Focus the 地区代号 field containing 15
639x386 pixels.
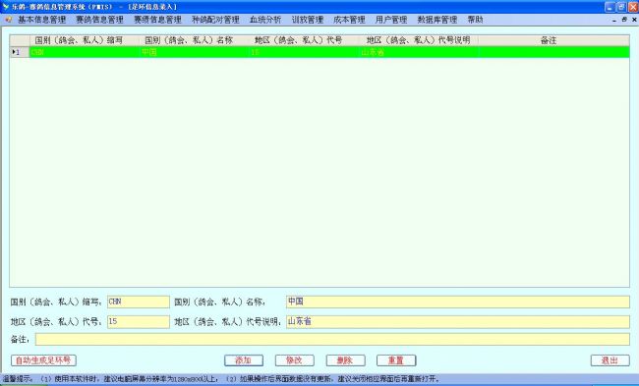point(139,322)
